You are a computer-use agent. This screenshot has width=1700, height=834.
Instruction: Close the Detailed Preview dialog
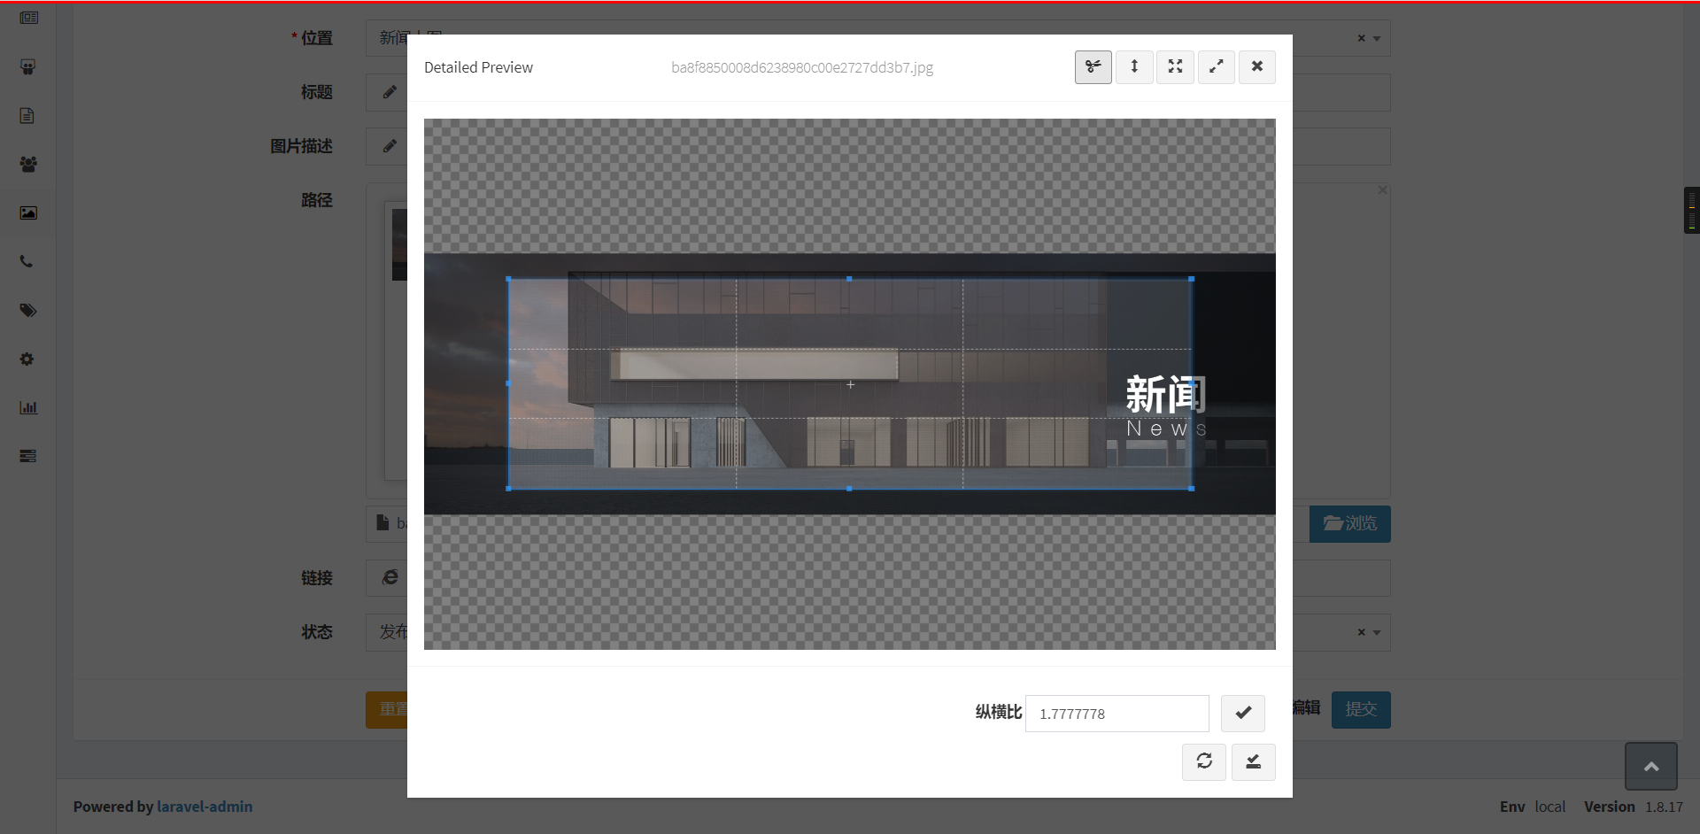[x=1257, y=66]
